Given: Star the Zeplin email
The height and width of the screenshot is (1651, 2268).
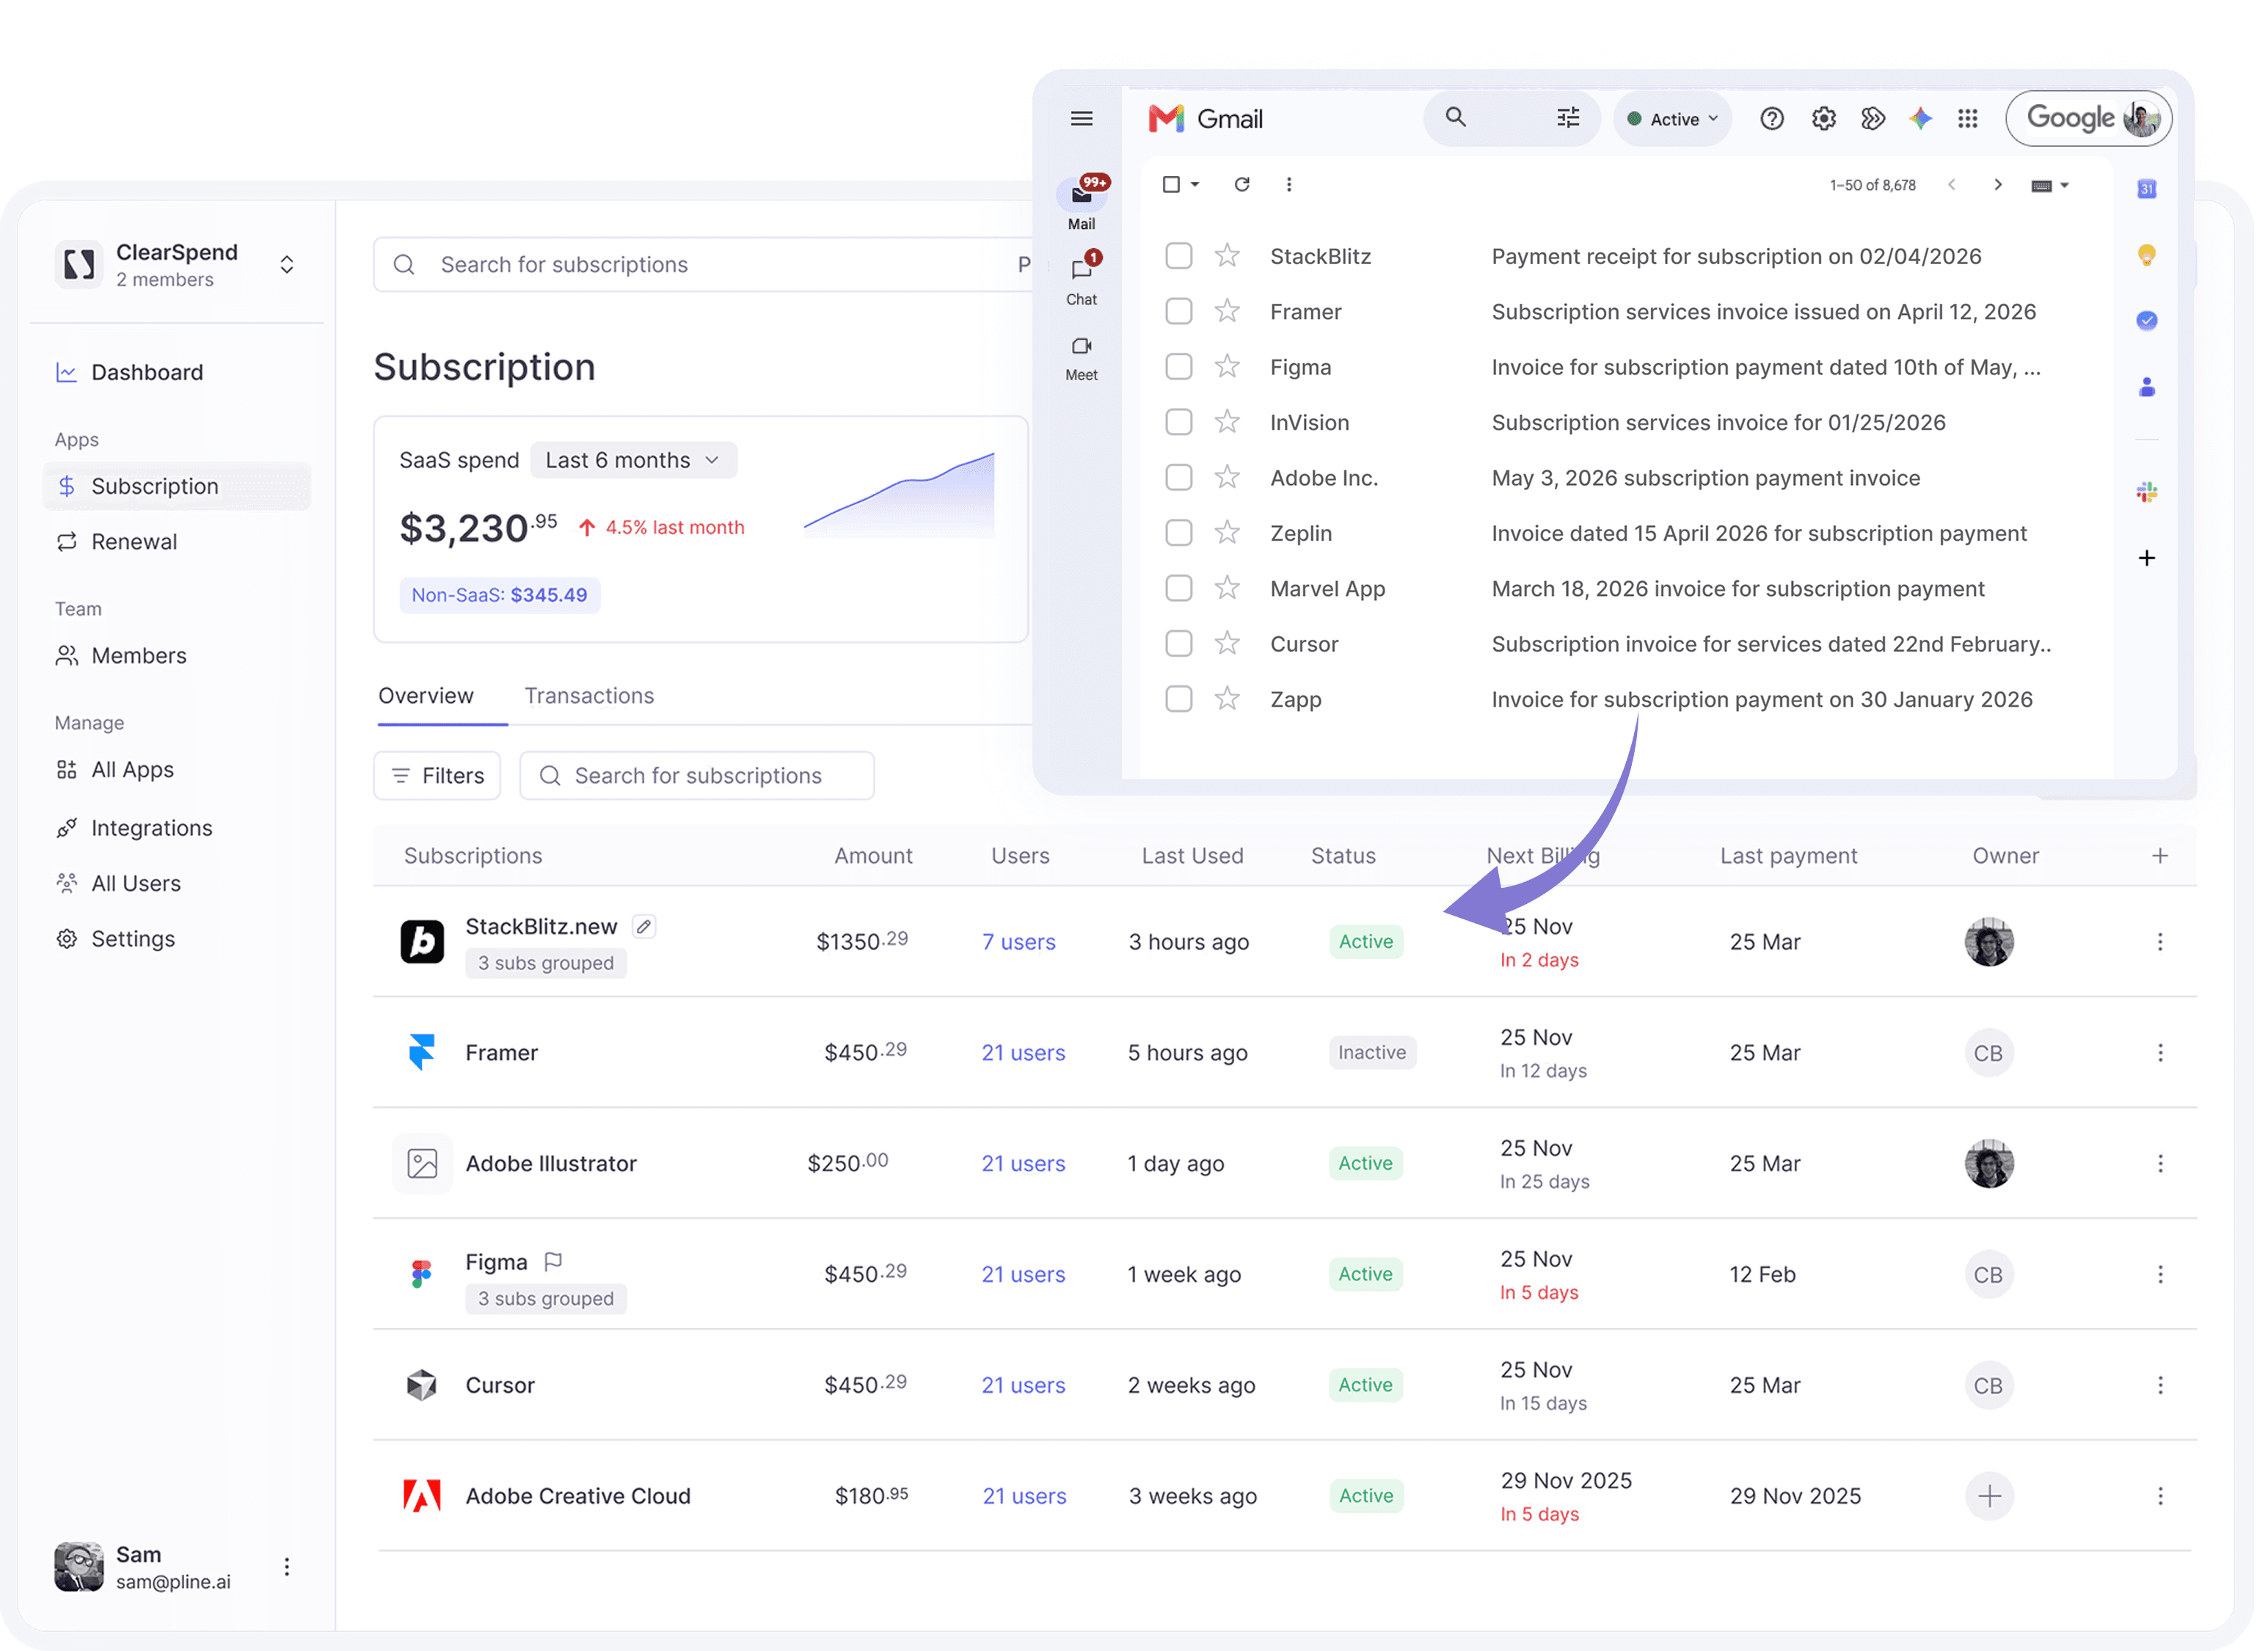Looking at the screenshot, I should tap(1227, 533).
